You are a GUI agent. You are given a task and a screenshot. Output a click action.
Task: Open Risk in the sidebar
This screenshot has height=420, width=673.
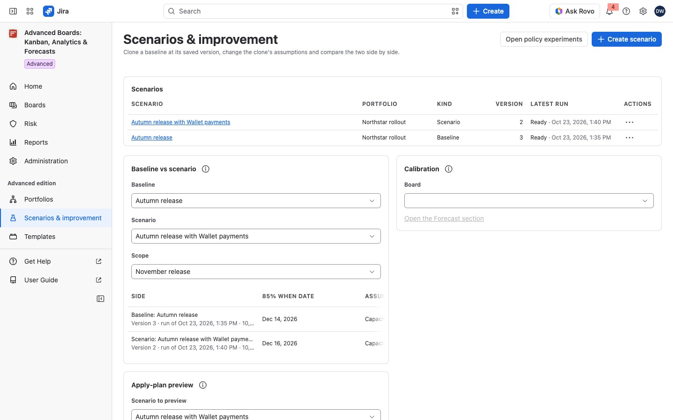click(56, 124)
